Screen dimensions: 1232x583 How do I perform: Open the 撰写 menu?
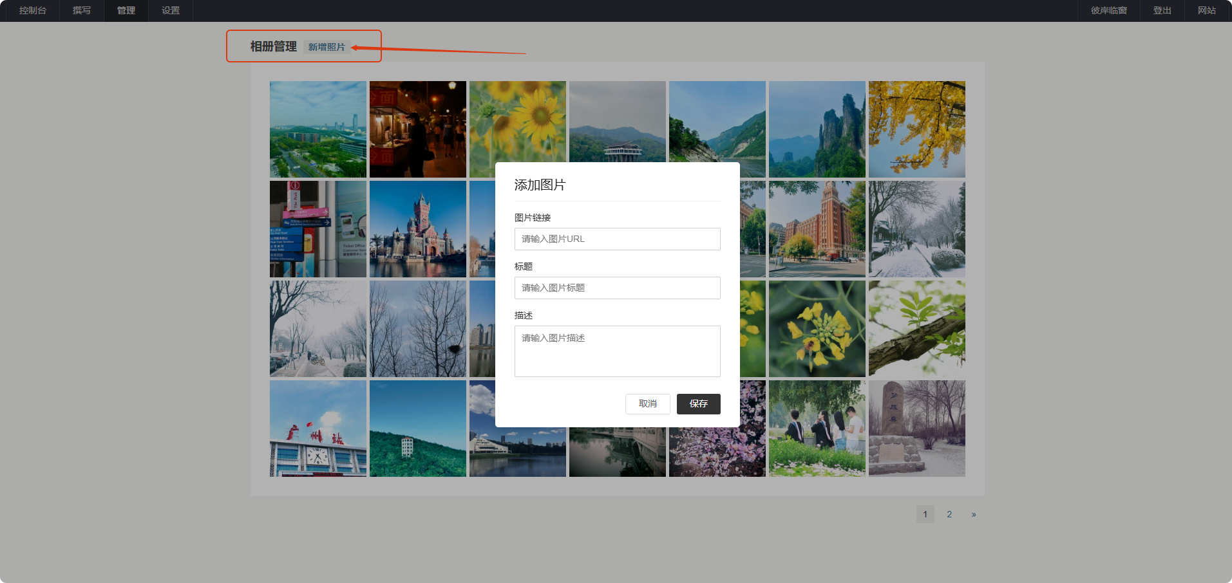tap(82, 10)
